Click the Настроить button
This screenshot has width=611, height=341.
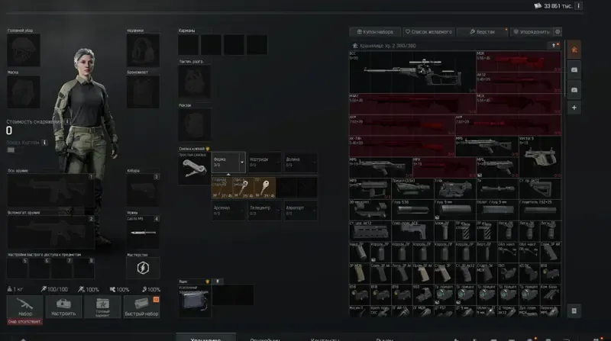pyautogui.click(x=63, y=307)
